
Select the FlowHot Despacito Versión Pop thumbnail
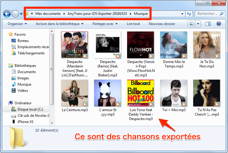point(140,45)
